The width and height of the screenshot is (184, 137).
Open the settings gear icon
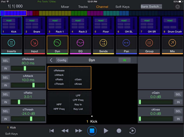tap(178, 7)
